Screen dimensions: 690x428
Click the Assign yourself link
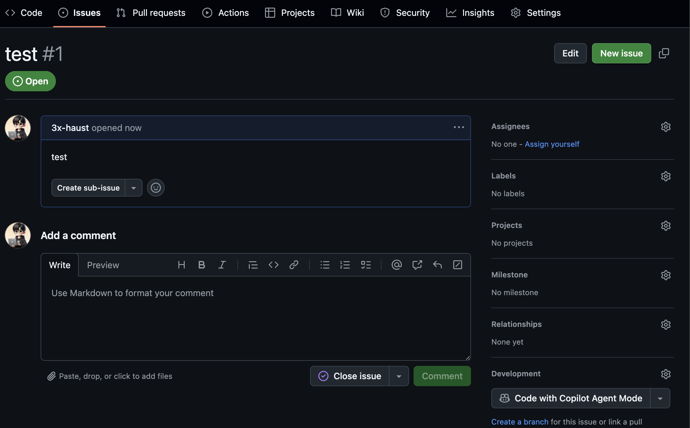tap(552, 144)
